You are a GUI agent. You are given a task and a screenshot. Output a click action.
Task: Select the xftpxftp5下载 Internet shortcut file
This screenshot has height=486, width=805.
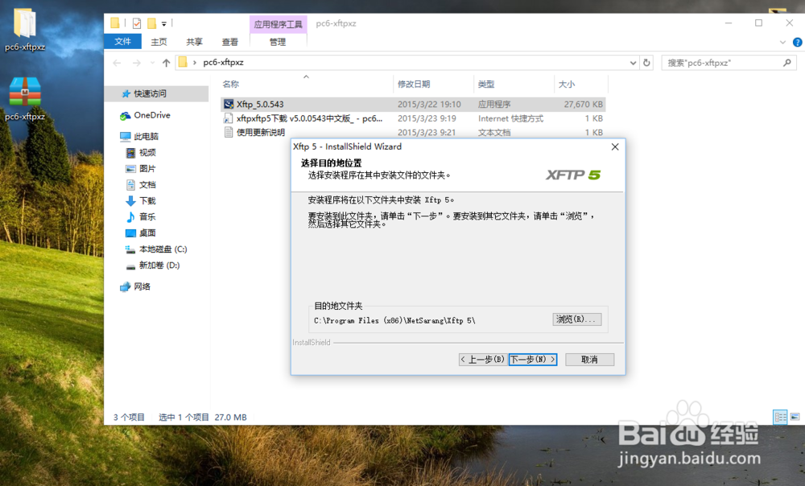[x=413, y=118]
